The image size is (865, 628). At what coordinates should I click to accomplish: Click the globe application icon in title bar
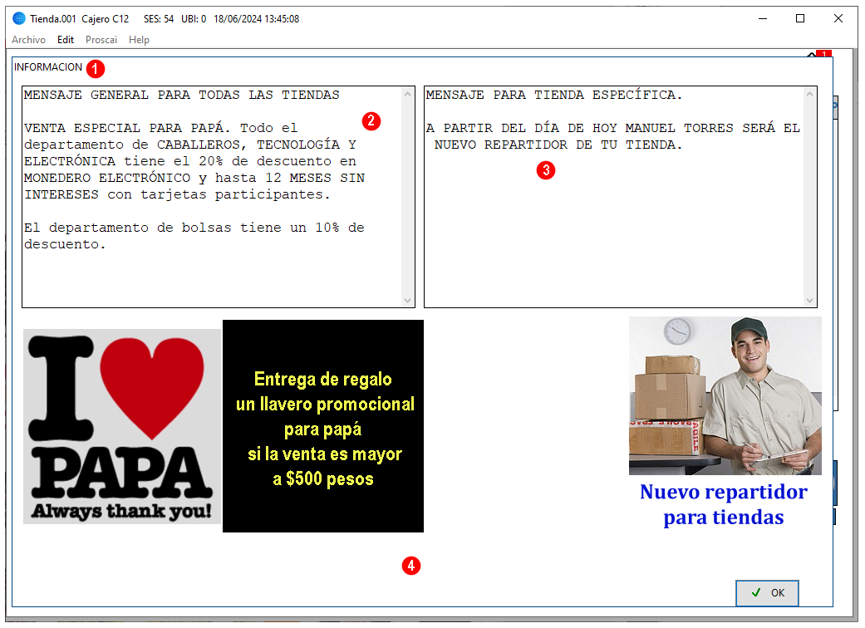(19, 18)
